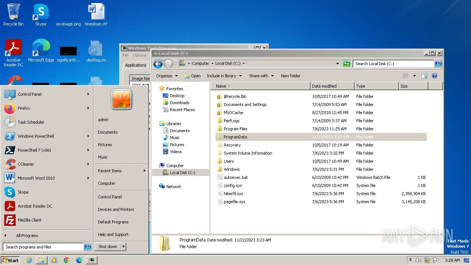471x265 pixels.
Task: Click the New folder button
Action: (x=291, y=76)
